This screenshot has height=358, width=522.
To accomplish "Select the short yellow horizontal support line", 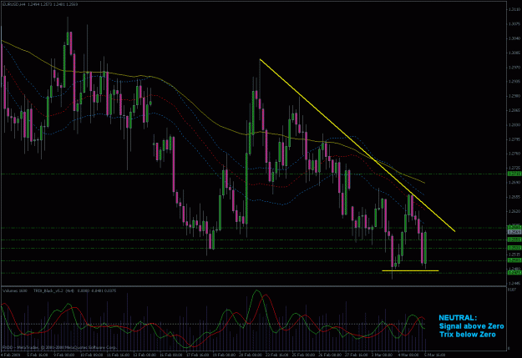I will (410, 271).
